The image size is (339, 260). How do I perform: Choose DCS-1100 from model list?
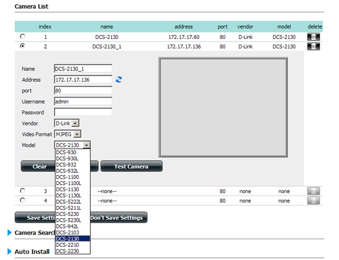(x=72, y=177)
